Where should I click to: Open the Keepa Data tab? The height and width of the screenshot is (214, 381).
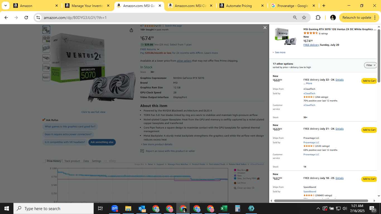point(86,161)
